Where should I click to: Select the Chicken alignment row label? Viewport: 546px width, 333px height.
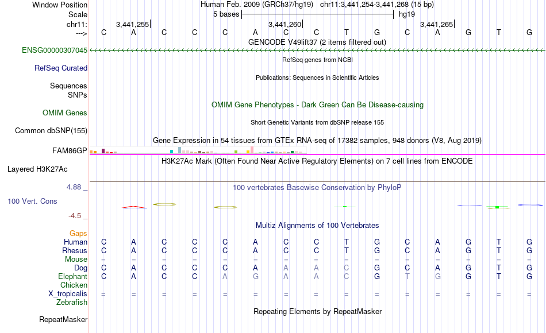click(x=74, y=285)
